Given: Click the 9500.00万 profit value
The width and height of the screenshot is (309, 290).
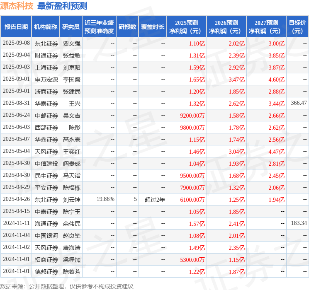Looking at the screenshot, I should [x=192, y=176].
